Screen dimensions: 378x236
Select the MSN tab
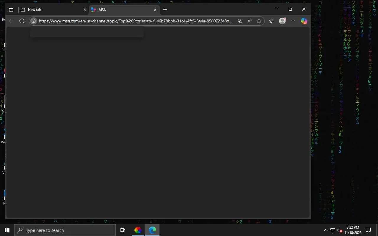coord(124,10)
